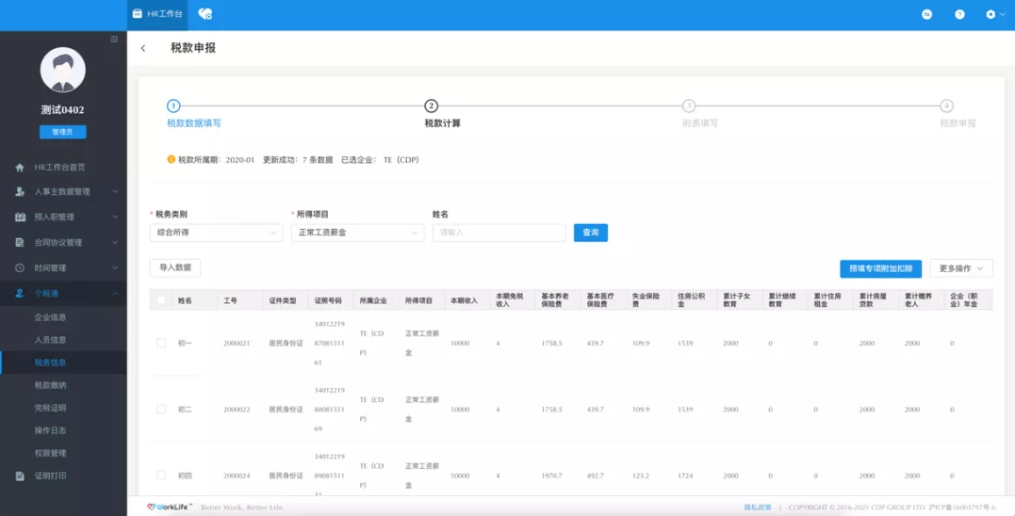
Task: Click step 2 circle 税款计算
Action: [x=431, y=106]
